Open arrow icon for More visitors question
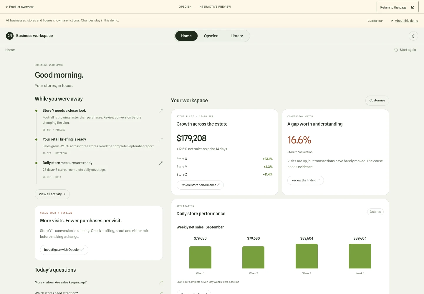The width and height of the screenshot is (424, 294). click(161, 282)
